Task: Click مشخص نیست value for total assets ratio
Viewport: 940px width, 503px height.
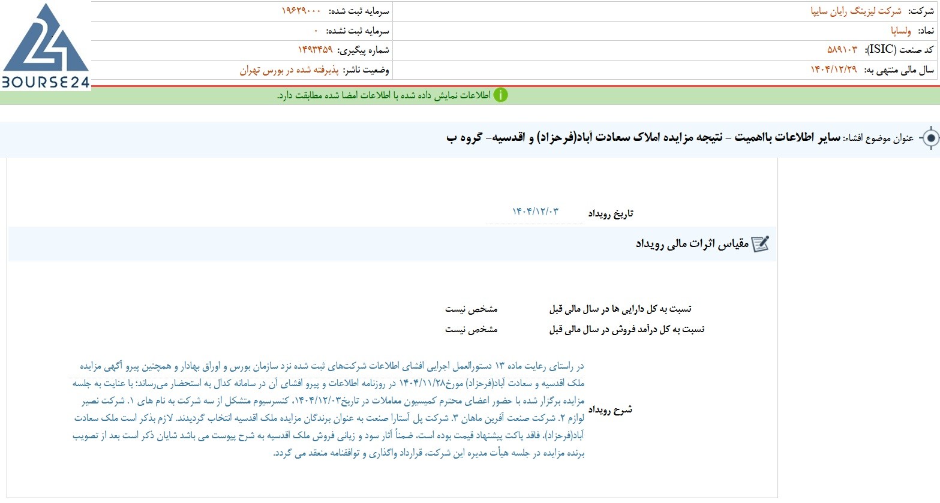Action: pyautogui.click(x=471, y=309)
